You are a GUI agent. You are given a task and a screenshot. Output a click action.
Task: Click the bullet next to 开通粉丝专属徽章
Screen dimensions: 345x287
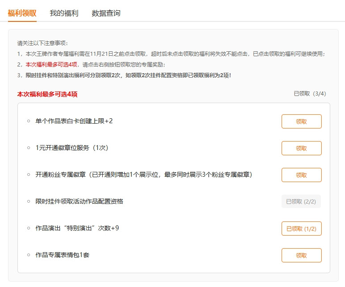[x=29, y=175]
